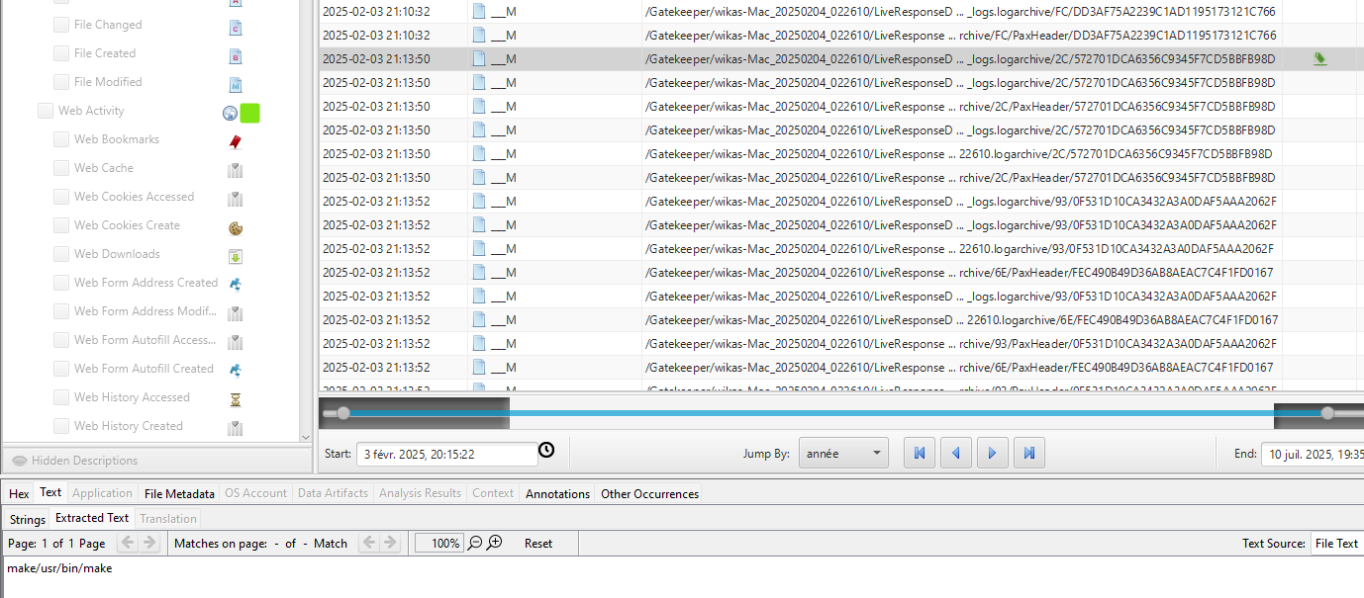Click the zoom out magnifier icon
The image size is (1364, 598).
(x=475, y=543)
